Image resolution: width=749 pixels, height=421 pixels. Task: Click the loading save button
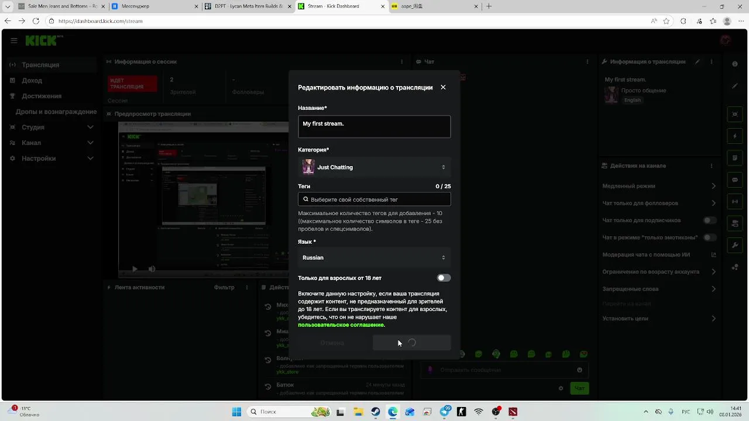(x=412, y=343)
